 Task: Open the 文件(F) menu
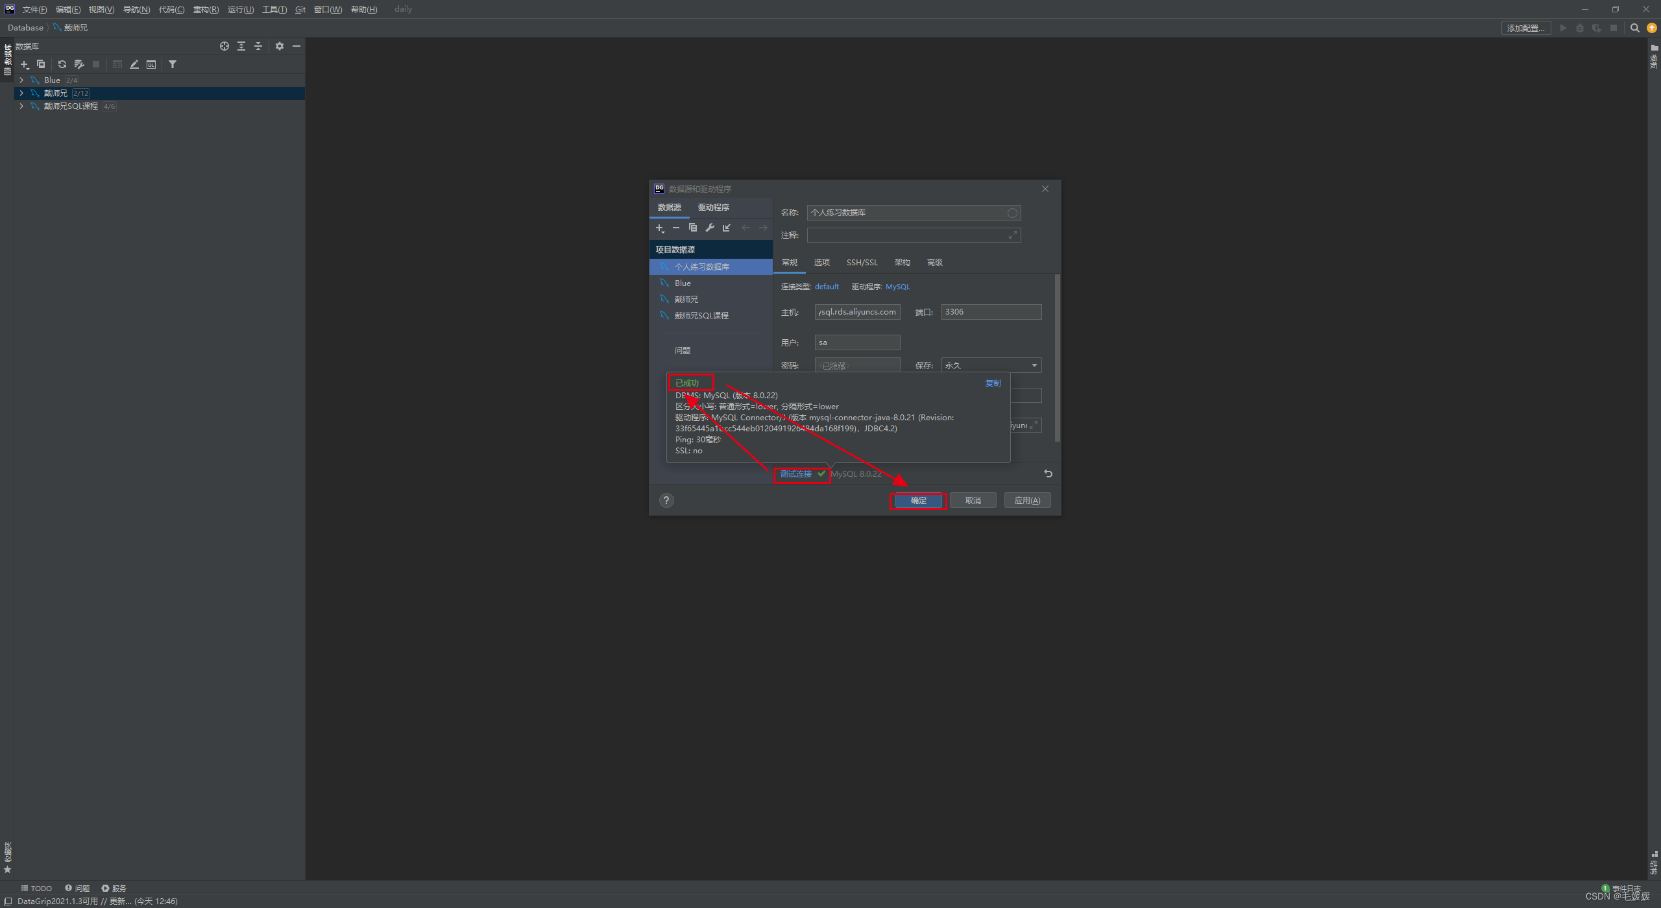(34, 9)
